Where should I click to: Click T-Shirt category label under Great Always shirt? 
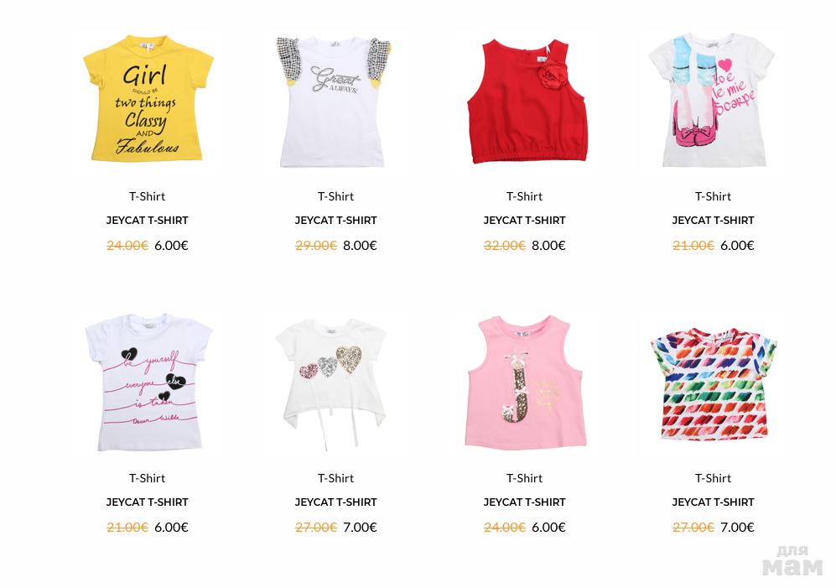[x=336, y=196]
